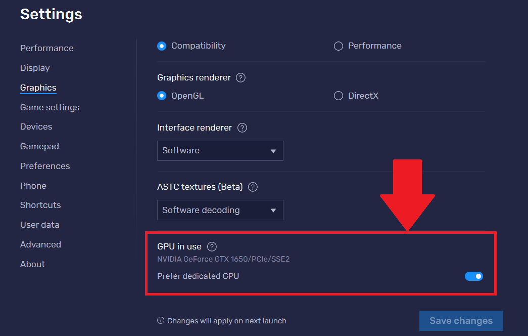Switch to the Performance settings section
The height and width of the screenshot is (336, 528).
(x=46, y=48)
